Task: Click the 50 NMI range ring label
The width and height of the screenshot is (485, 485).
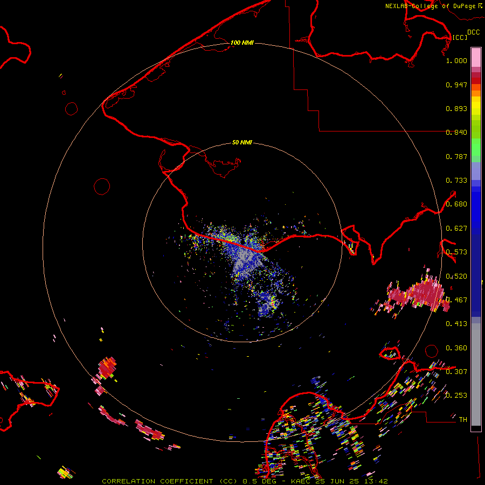Action: pos(242,142)
